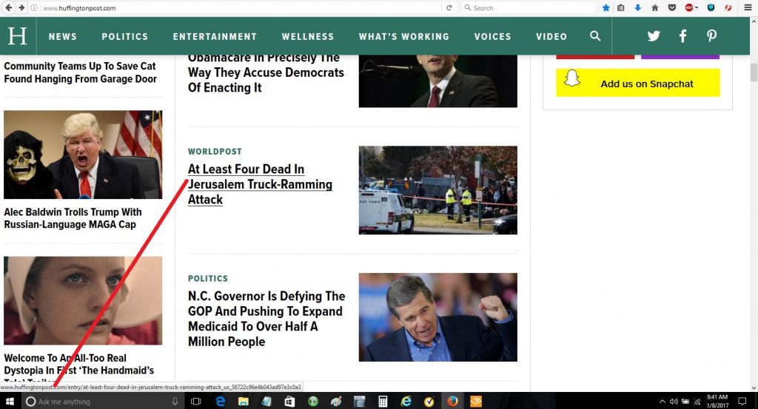Viewport: 758px width, 409px height.
Task: Open the downloads arrow icon
Action: coord(637,7)
